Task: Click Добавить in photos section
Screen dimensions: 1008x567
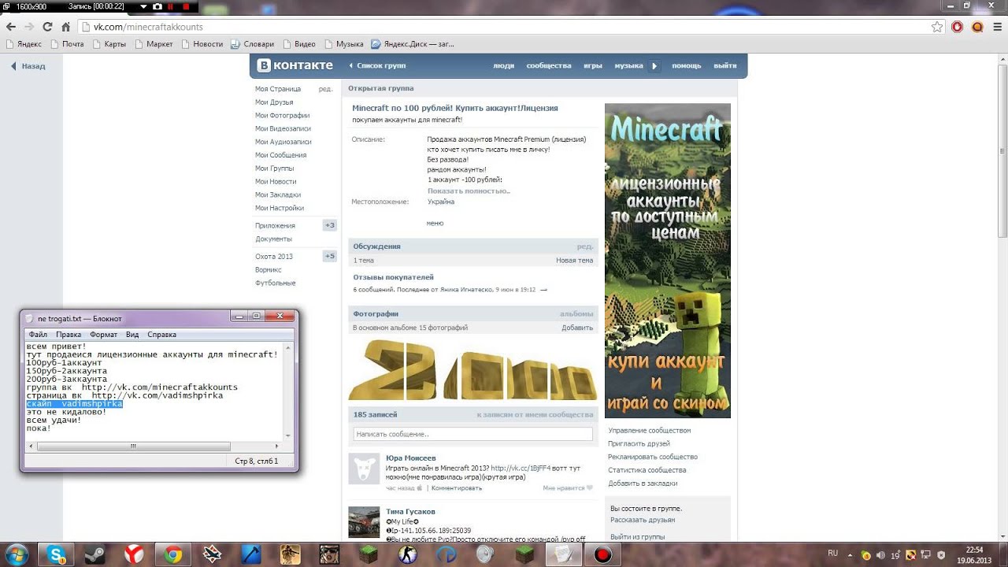Action: point(577,328)
